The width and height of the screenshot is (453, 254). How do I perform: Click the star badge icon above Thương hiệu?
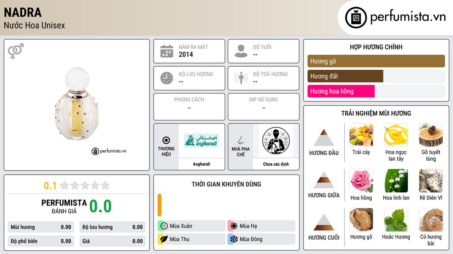166,140
